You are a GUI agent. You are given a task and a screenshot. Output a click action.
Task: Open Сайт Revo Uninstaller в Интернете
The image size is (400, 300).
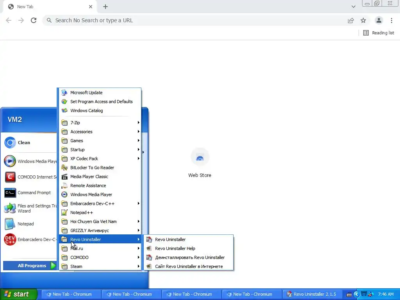pos(189,266)
